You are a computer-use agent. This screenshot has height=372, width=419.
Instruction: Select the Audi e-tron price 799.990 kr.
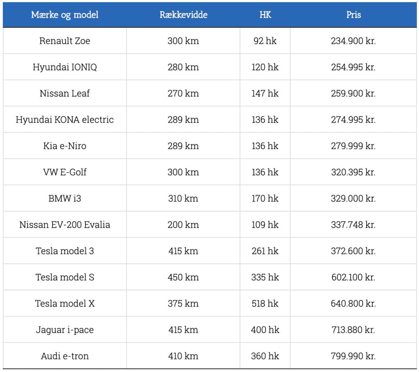coord(353,356)
